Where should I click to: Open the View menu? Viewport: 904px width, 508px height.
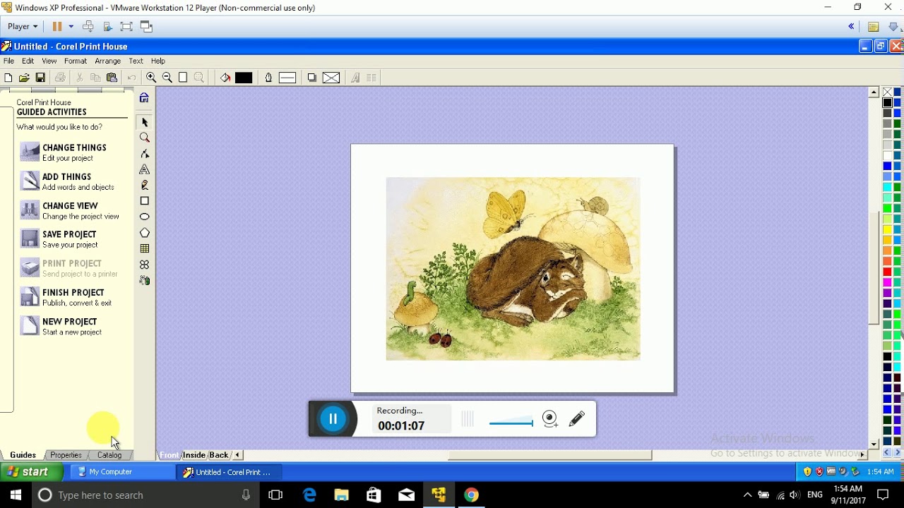(49, 61)
